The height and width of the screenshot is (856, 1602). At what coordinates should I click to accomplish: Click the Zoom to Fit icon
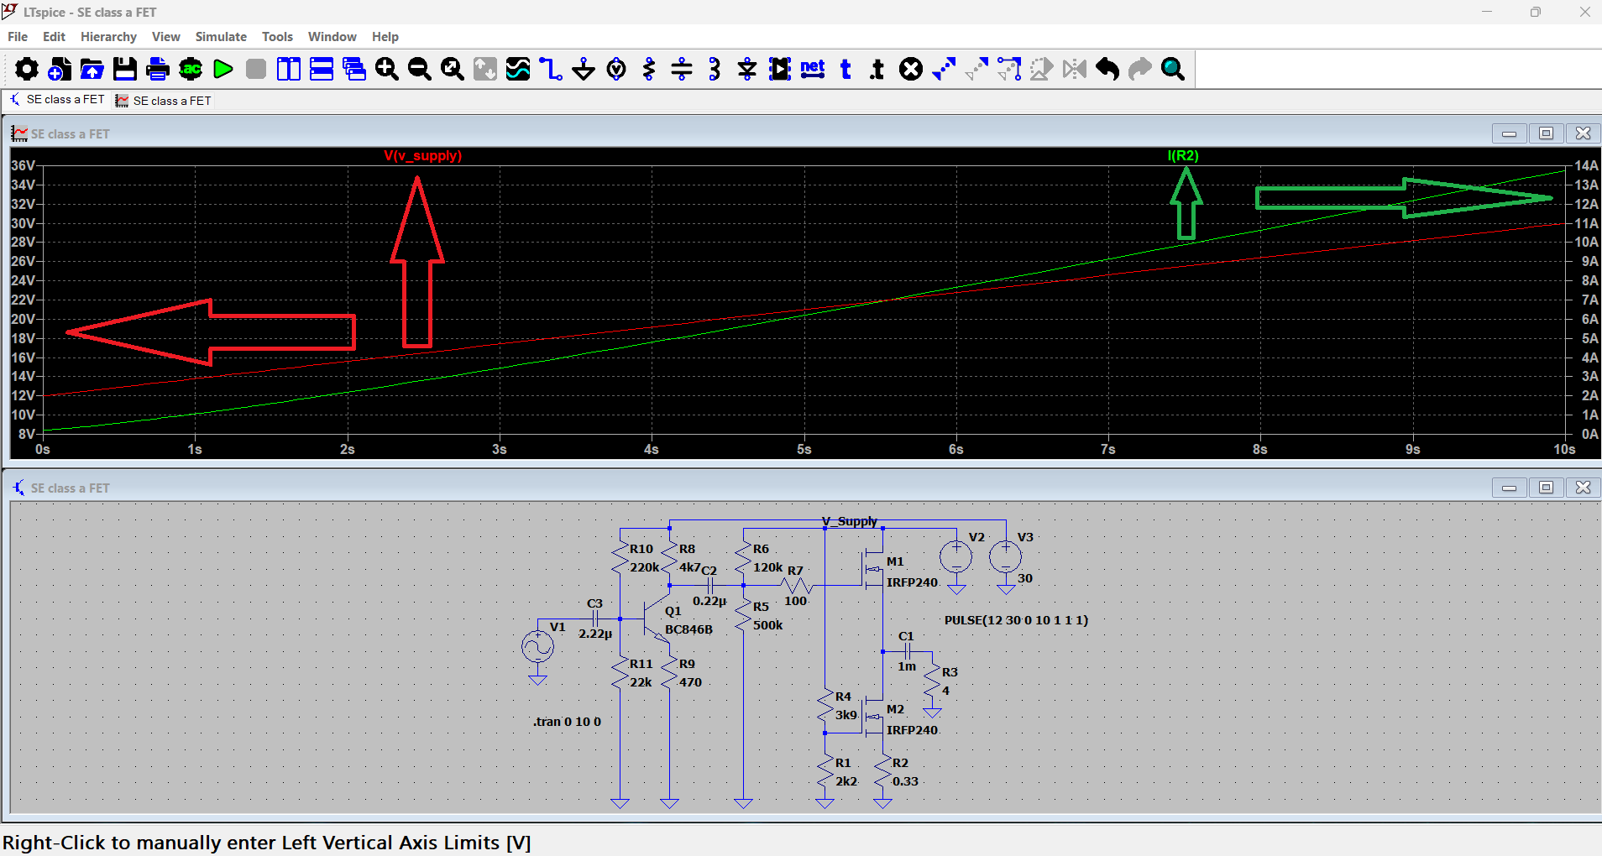click(x=453, y=69)
